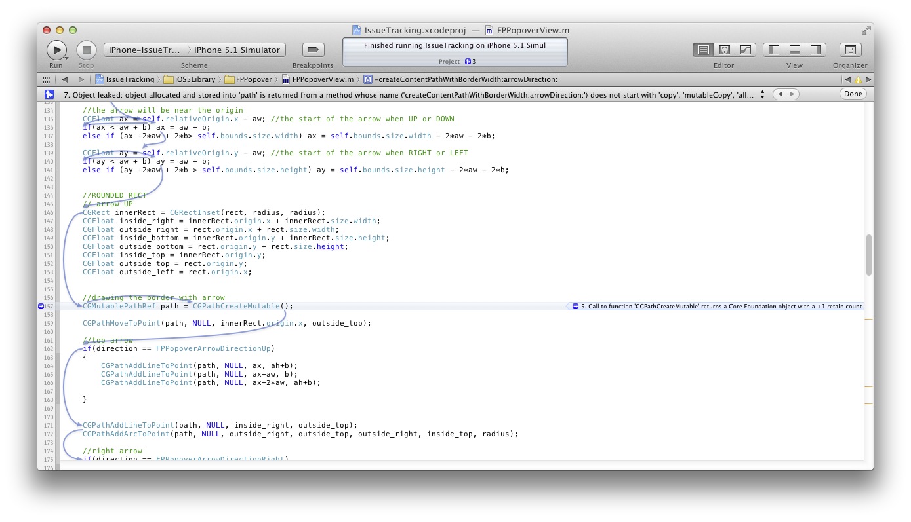Click the CGPathCreateMutable +1 retain annotation
This screenshot has height=522, width=911.
[717, 306]
